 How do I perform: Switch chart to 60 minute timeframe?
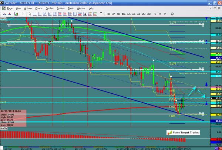138,14
